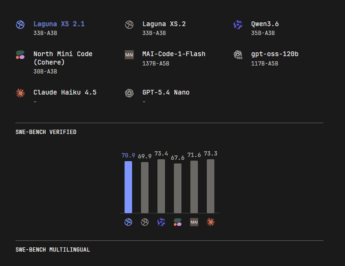Click the Qwen3.6 legend icon

pos(238,24)
